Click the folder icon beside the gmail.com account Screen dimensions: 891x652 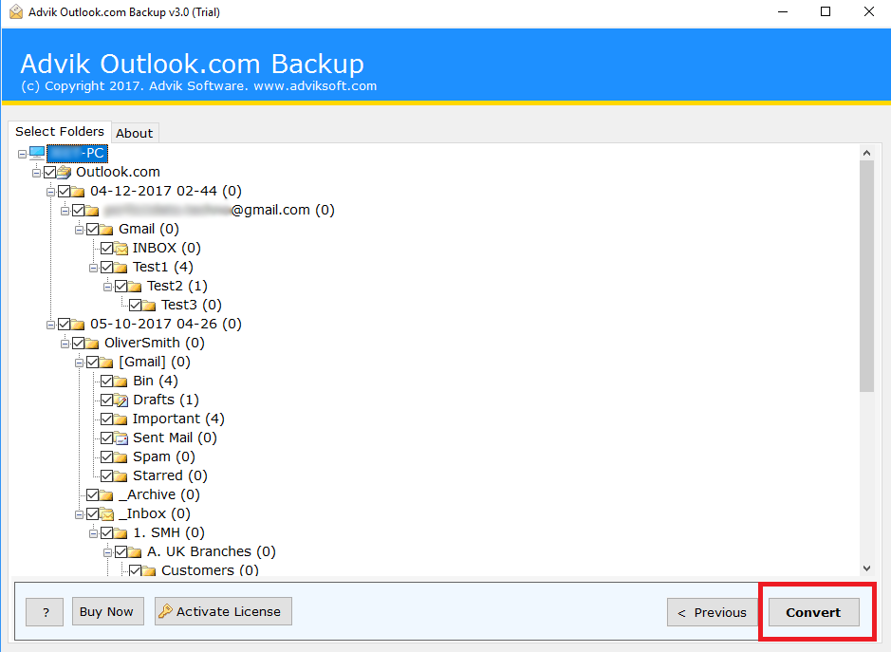[x=92, y=211]
